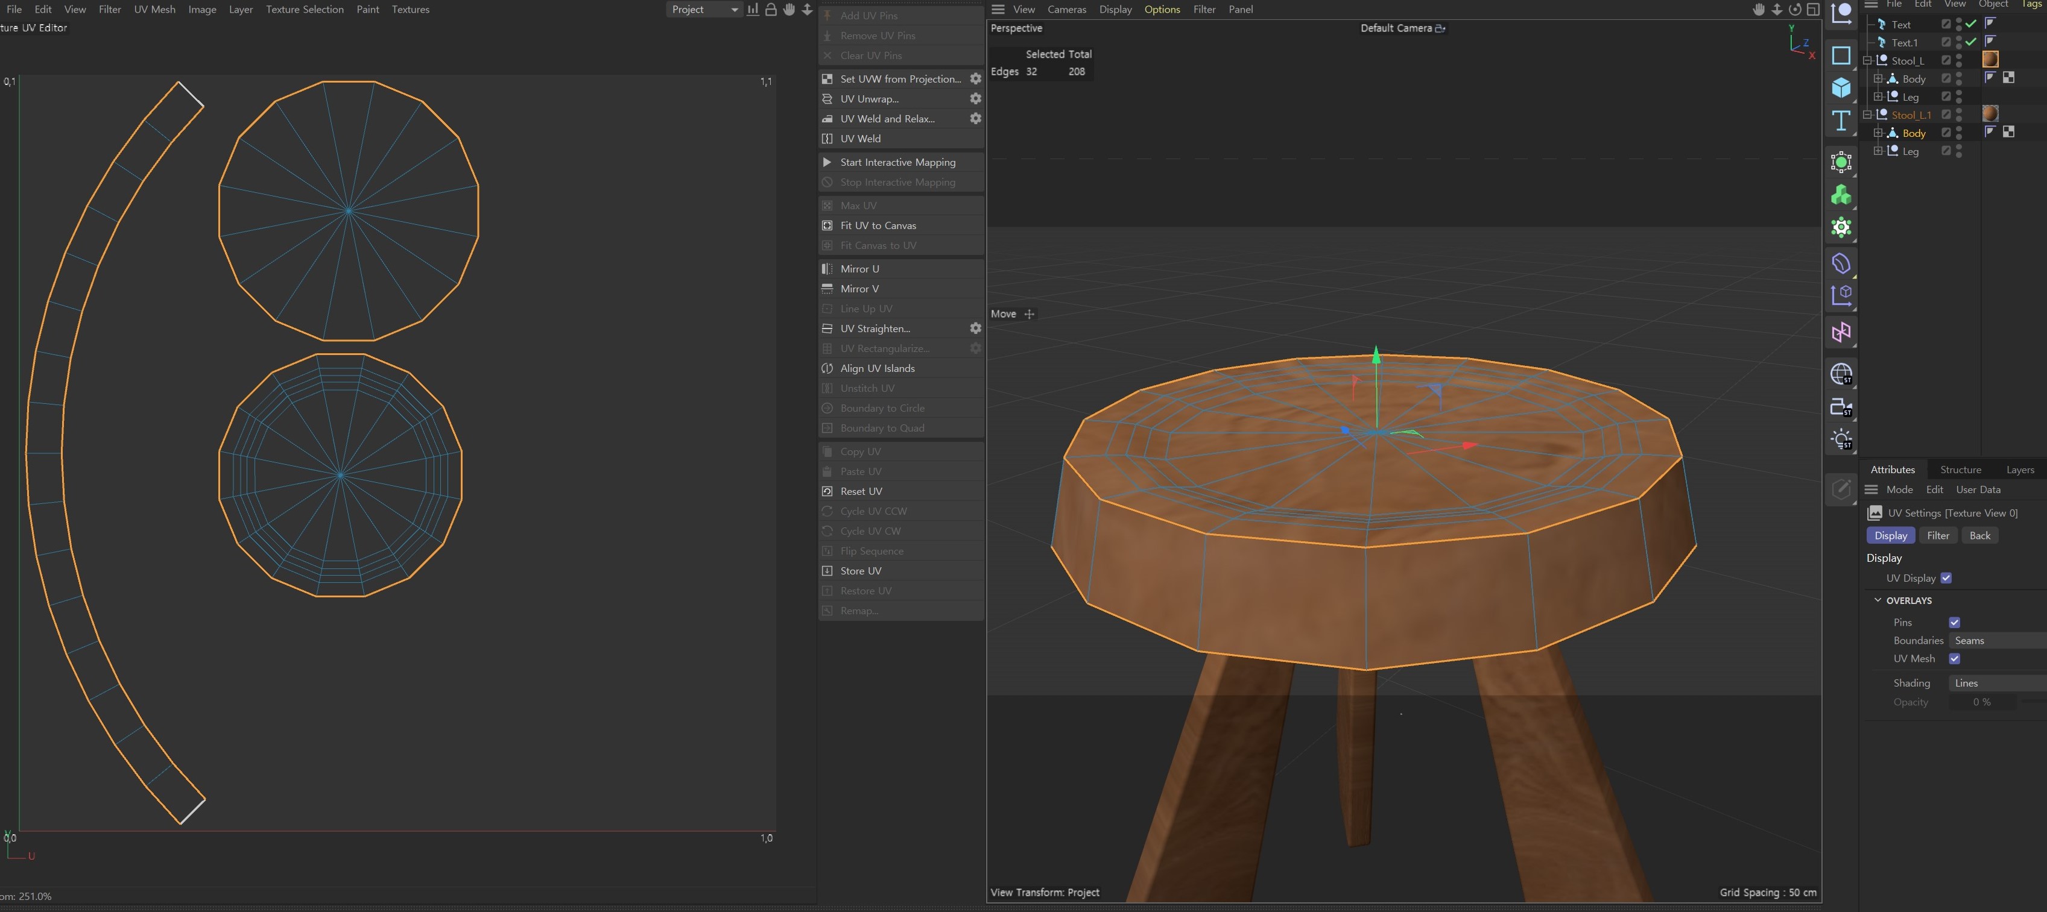Open the viewport Cameras menu
The image size is (2047, 912).
point(1066,10)
